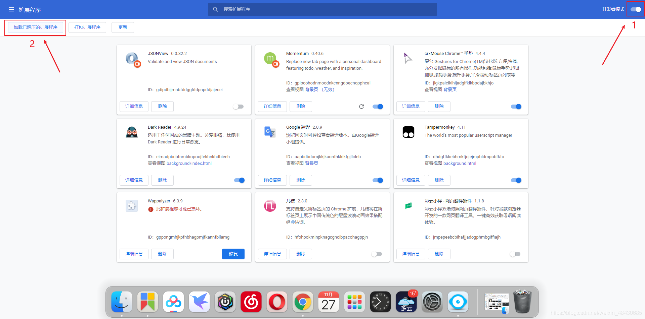The image size is (645, 319).
Task: Open System Preferences gear in dock
Action: 432,302
